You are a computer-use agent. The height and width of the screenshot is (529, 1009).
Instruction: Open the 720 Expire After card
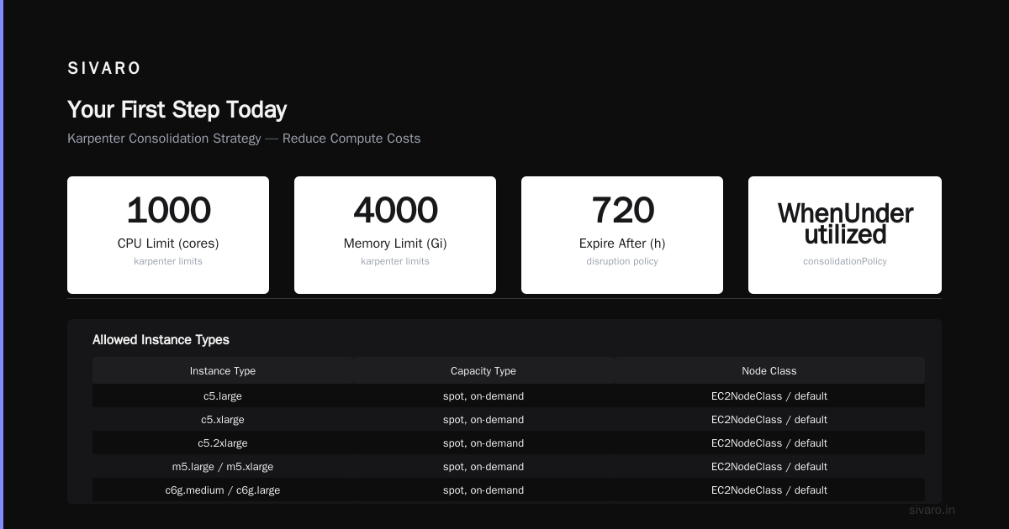(622, 235)
